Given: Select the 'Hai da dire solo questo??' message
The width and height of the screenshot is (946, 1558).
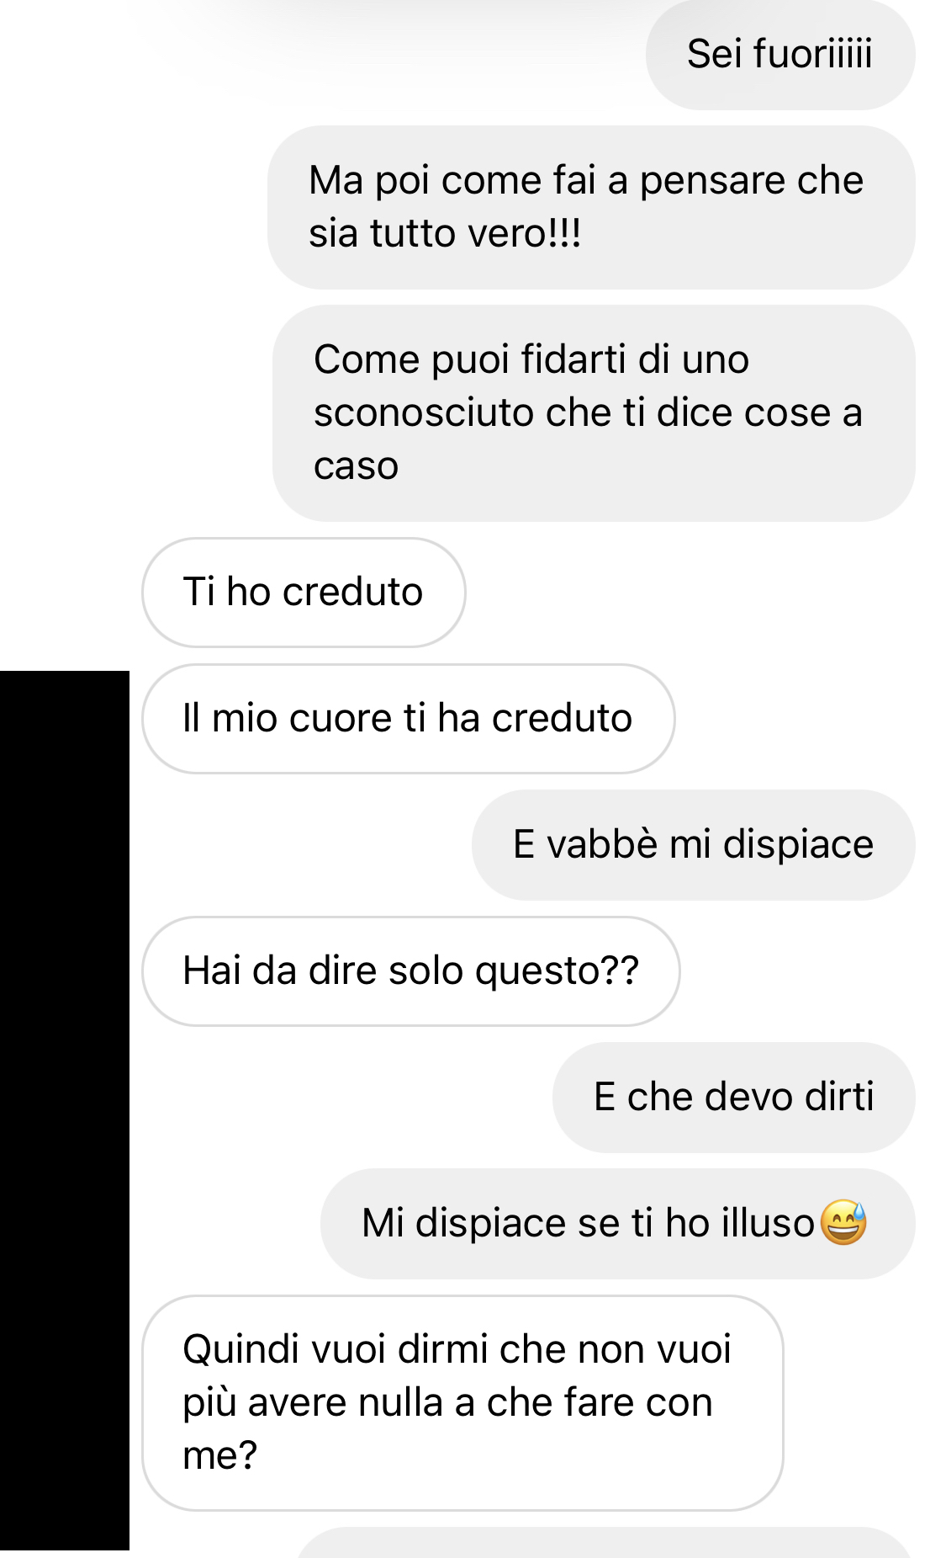Looking at the screenshot, I should (x=410, y=970).
